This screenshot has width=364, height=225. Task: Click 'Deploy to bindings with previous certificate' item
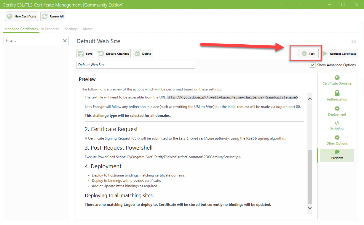coord(126,181)
